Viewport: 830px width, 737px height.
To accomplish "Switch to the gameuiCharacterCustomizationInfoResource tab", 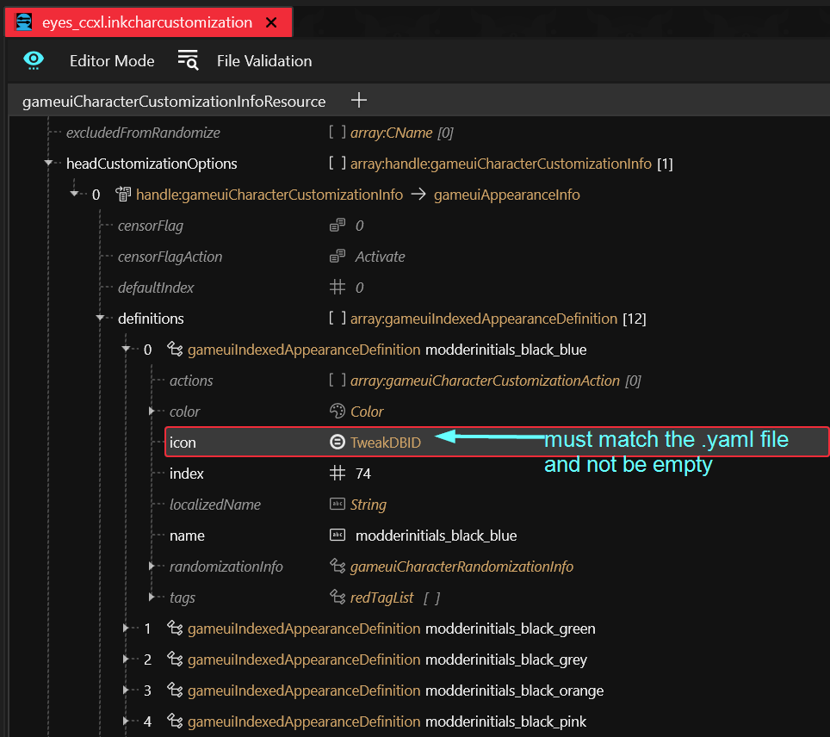I will [x=174, y=102].
